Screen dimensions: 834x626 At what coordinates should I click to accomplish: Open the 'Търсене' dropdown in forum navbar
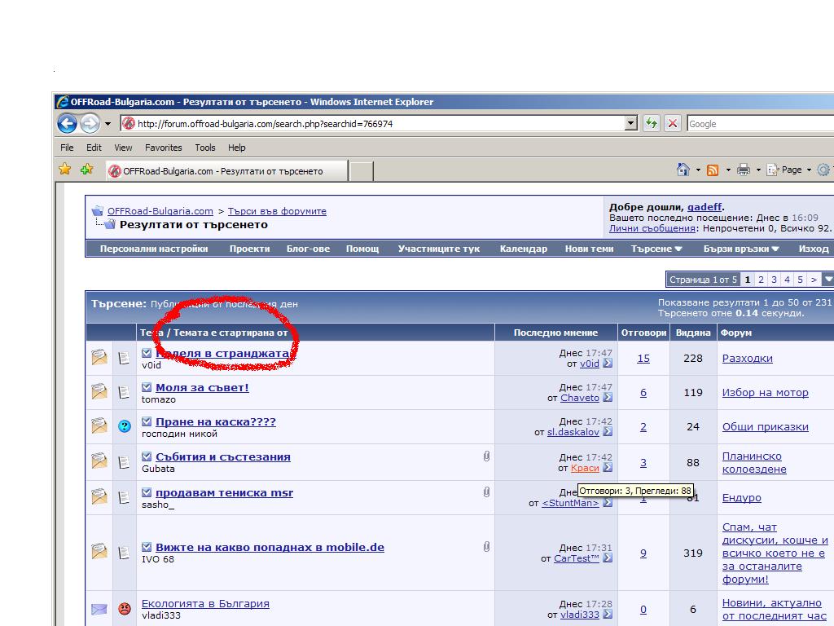656,249
